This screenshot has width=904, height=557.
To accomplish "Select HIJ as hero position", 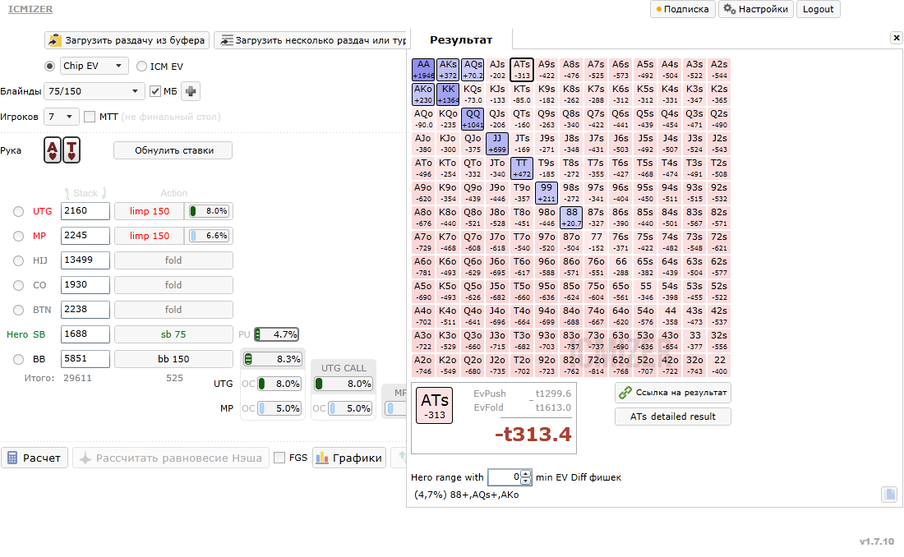I will pyautogui.click(x=18, y=260).
